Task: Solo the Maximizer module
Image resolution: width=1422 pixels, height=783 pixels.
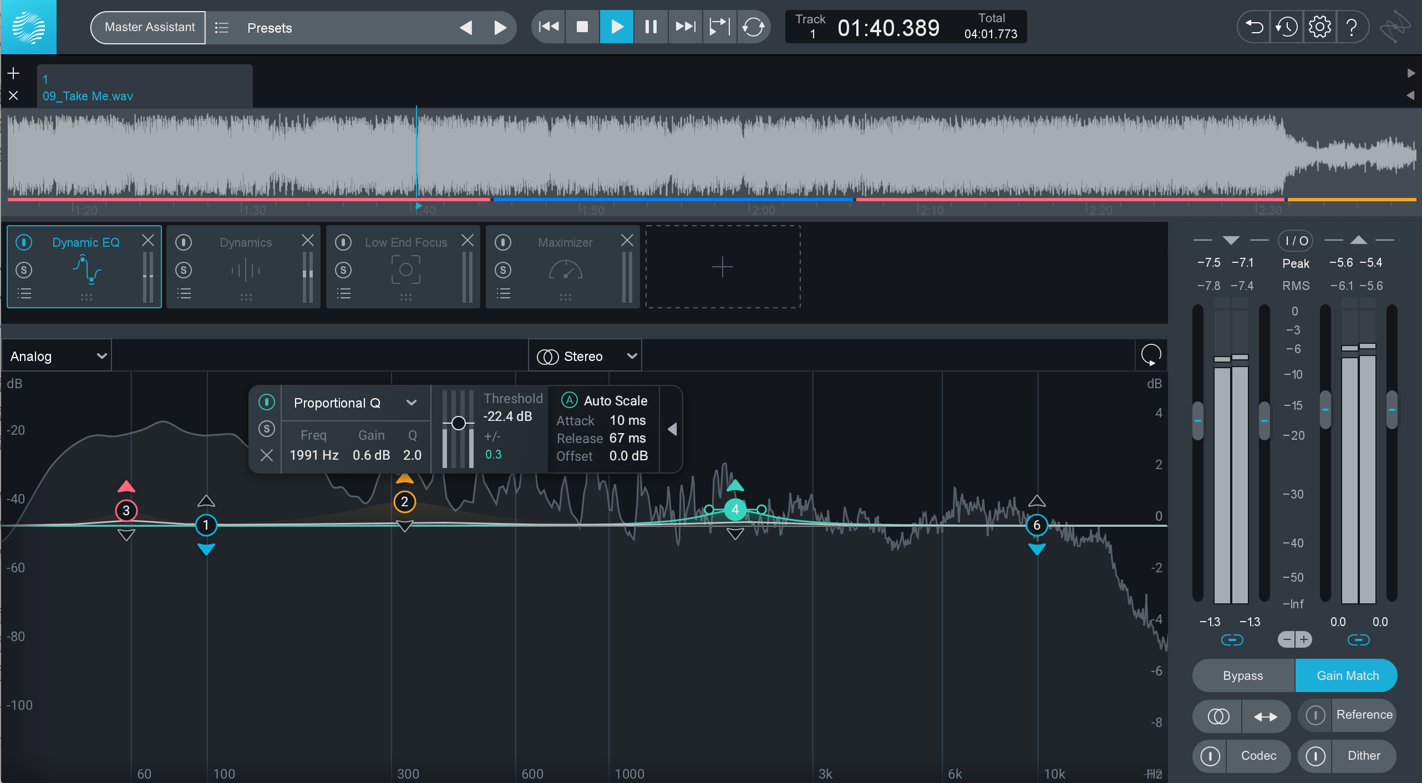Action: 503,270
